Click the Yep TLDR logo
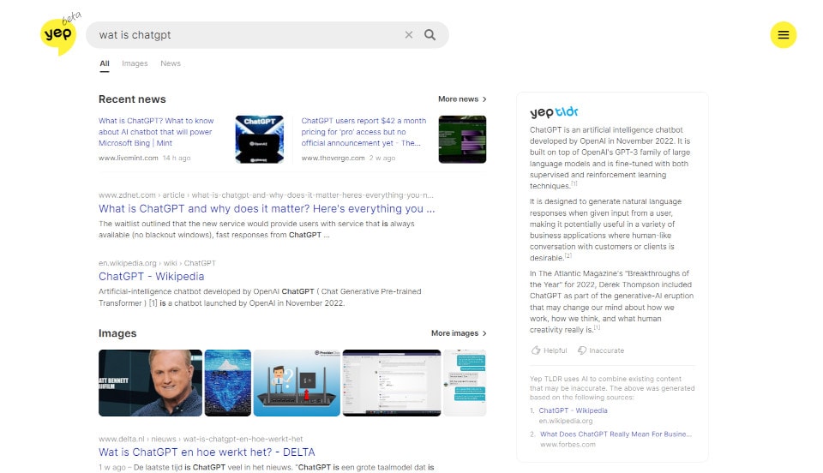 (554, 111)
